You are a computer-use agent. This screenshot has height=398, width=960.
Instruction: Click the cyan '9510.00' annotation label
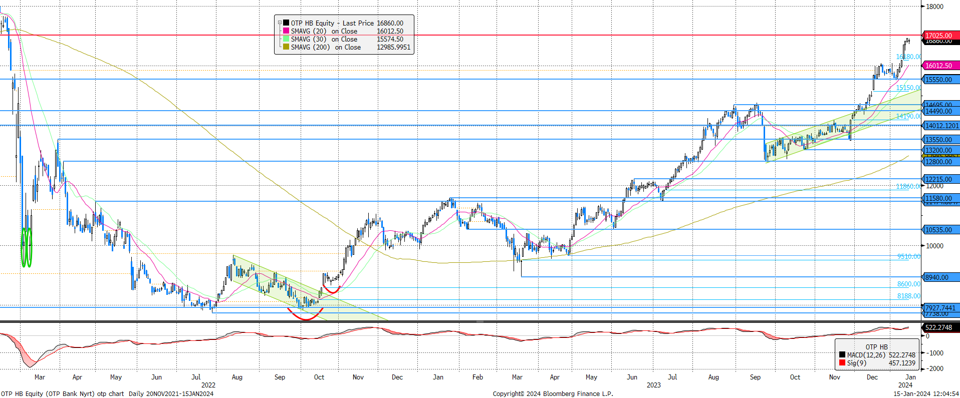(x=909, y=256)
